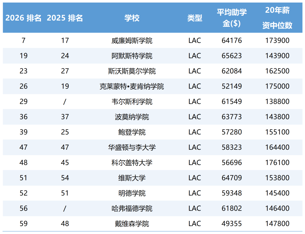The image size is (305, 234).
Task: Click the 2025 rank '45' for 科尔盖特大学
Action: (65, 163)
